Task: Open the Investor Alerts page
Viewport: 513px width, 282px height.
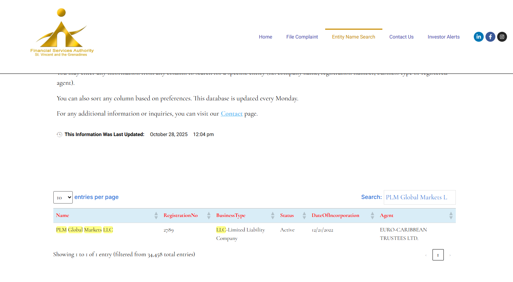Action: tap(443, 37)
